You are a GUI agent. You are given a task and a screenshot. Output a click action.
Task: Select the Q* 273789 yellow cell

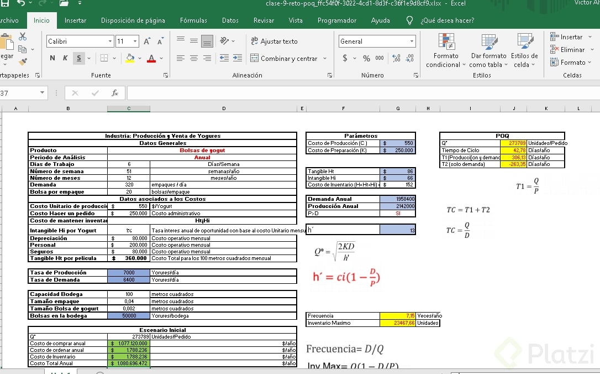click(513, 143)
